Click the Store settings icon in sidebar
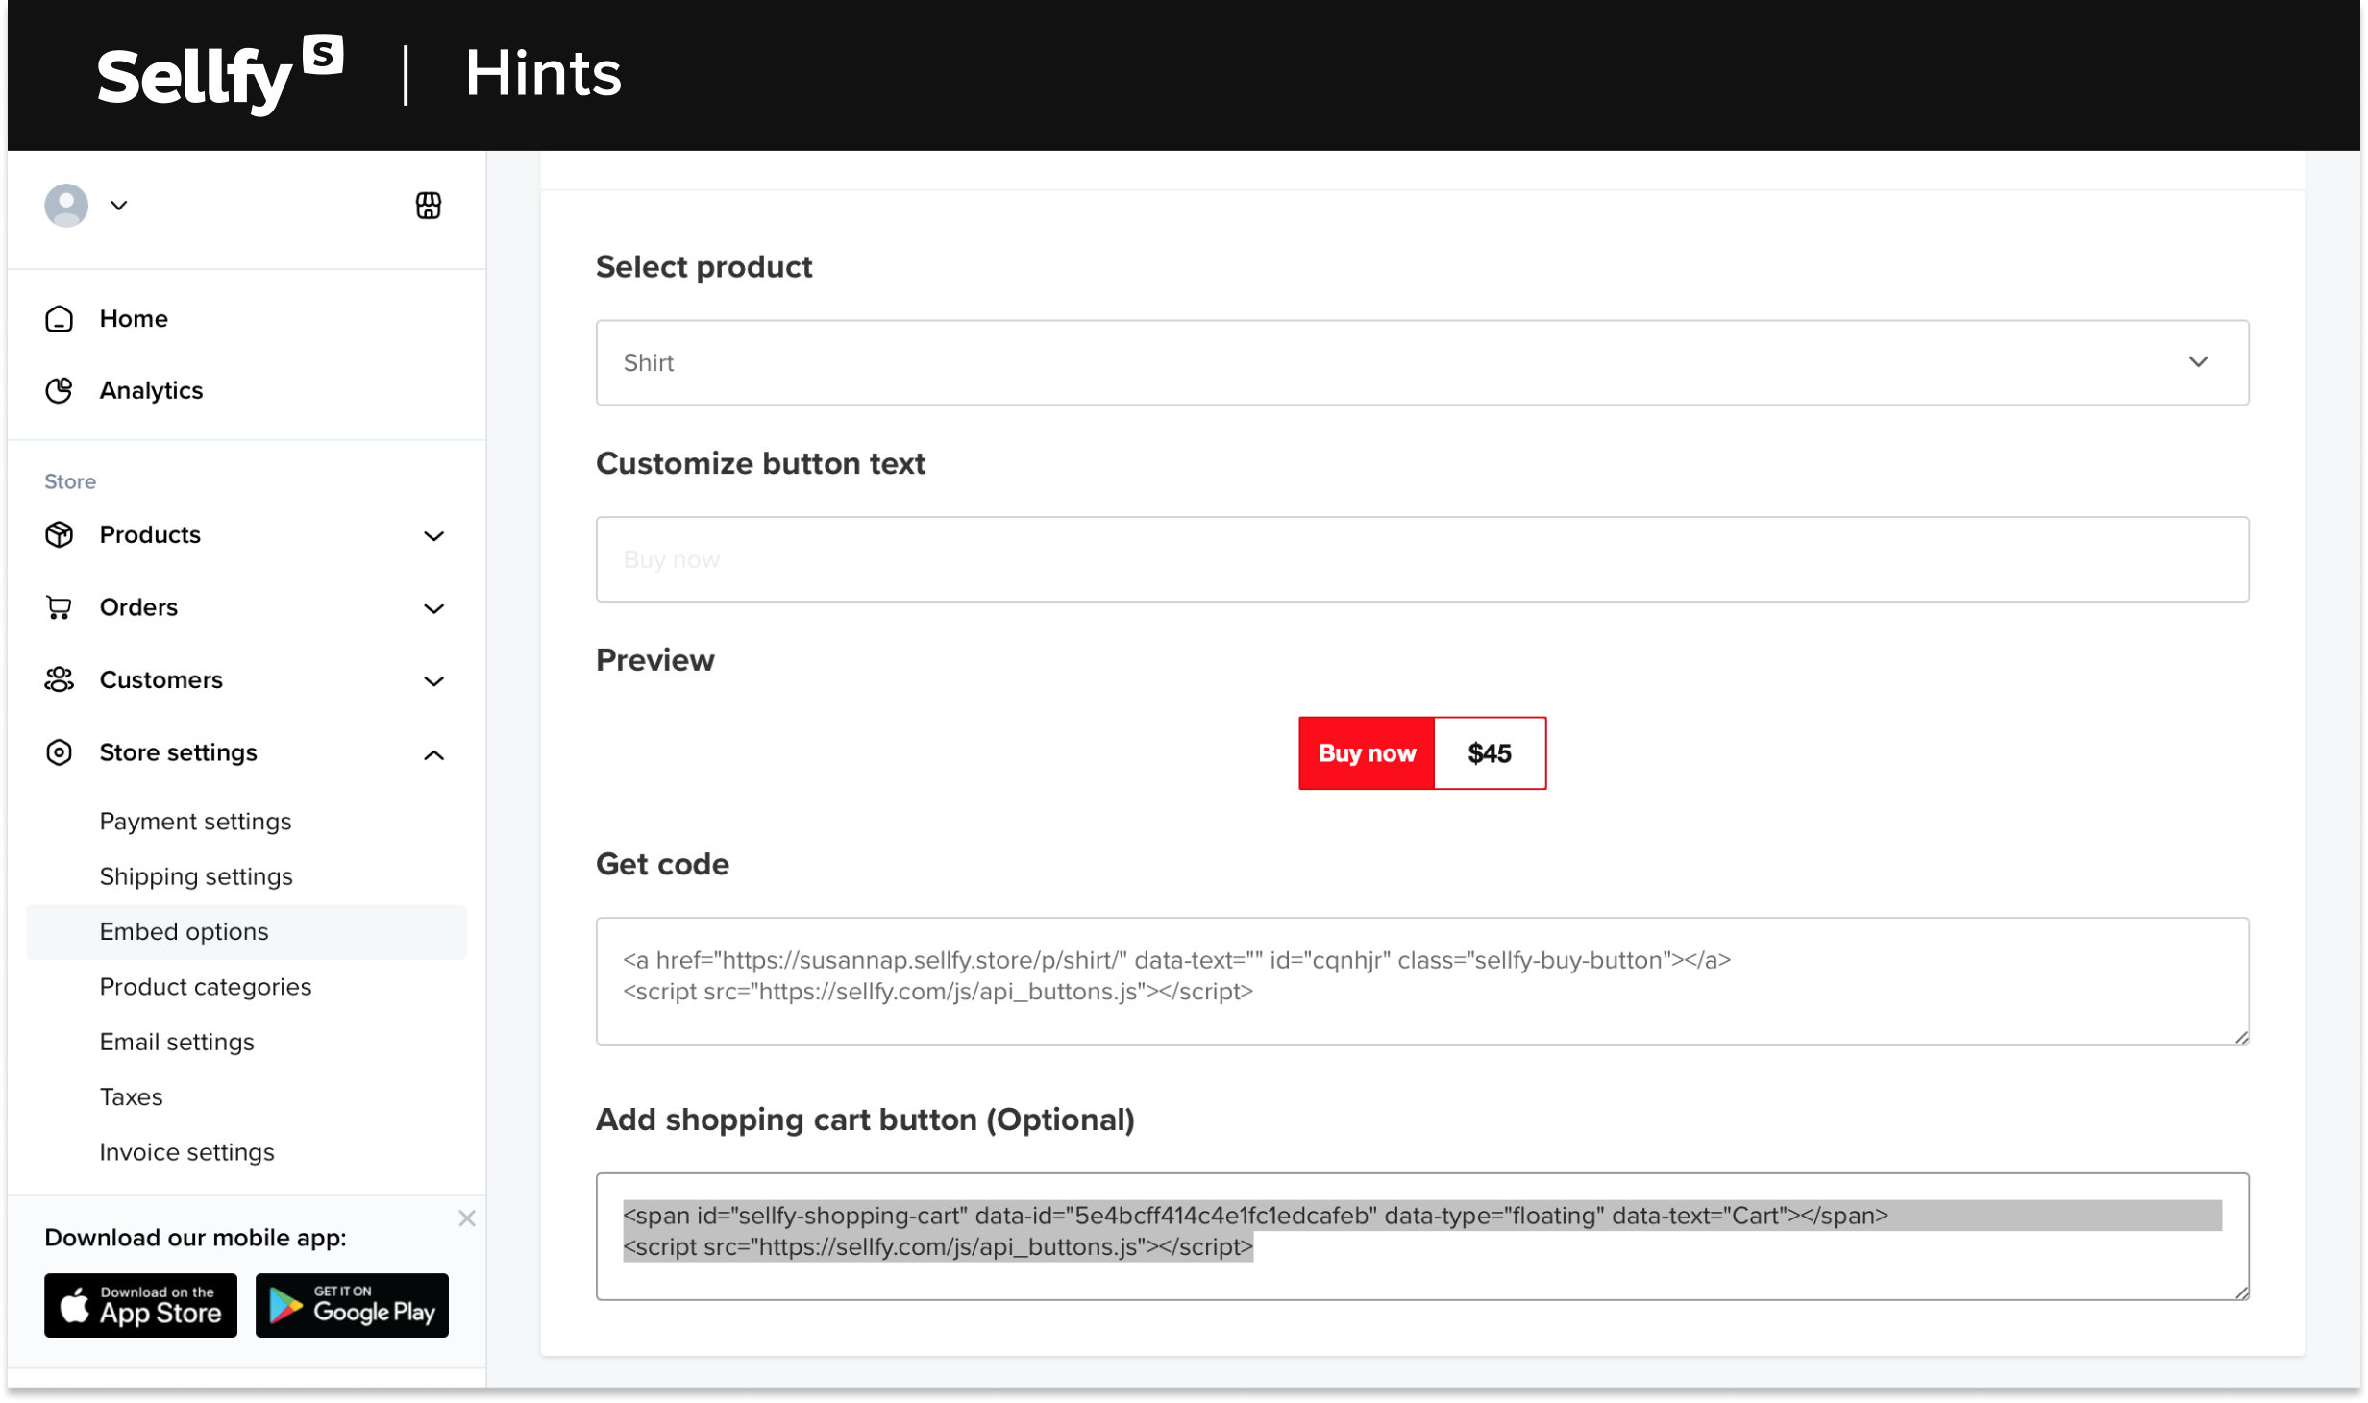Image resolution: width=2368 pixels, height=1403 pixels. coord(61,751)
